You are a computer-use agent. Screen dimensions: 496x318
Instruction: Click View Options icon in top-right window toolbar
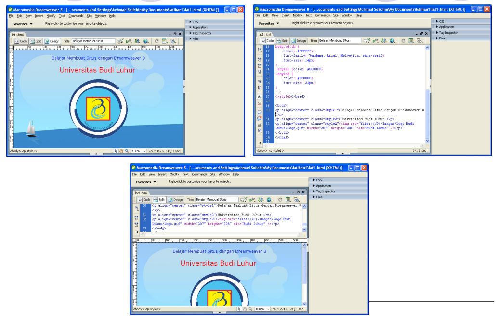(x=411, y=41)
